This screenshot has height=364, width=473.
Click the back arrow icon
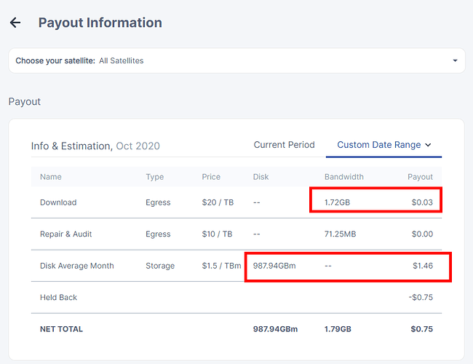15,23
